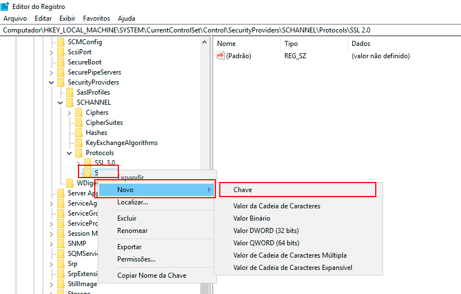This screenshot has width=461, height=294.
Task: Expand the SSL 3.0 tree node
Action: tap(78, 163)
